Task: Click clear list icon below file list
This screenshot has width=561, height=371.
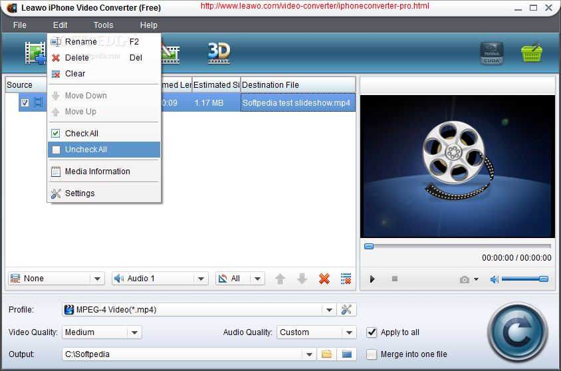Action: tap(346, 279)
